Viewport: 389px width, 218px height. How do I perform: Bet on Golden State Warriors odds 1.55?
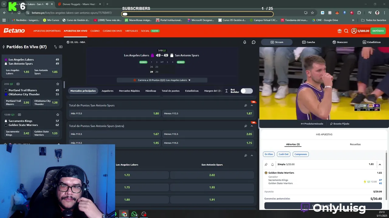46,134
